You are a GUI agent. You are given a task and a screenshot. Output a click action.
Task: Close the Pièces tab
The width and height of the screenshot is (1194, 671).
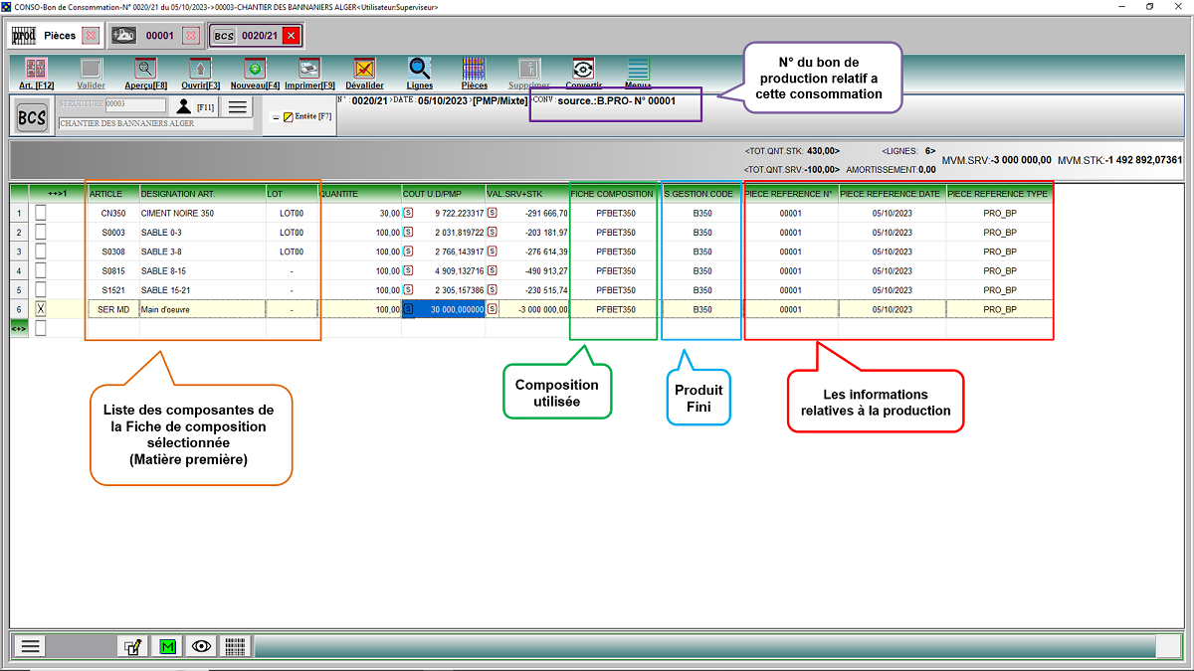click(x=91, y=36)
